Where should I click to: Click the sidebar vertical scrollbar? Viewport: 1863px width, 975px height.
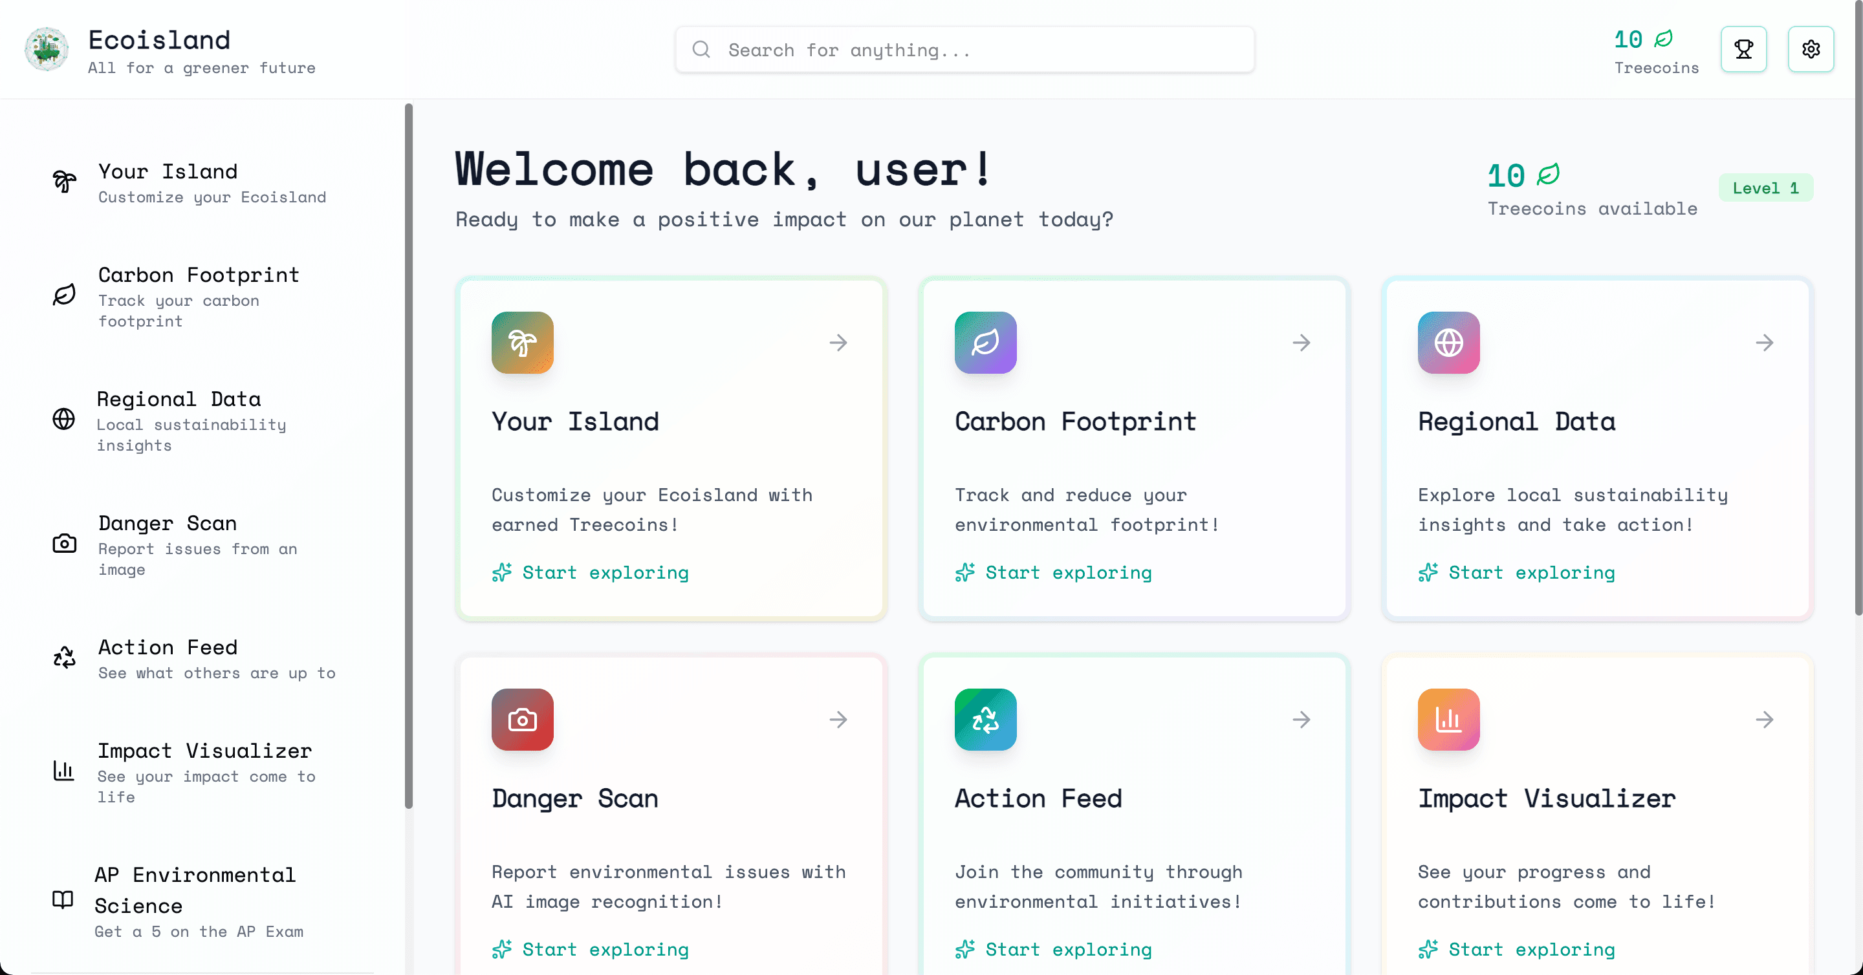click(x=409, y=455)
